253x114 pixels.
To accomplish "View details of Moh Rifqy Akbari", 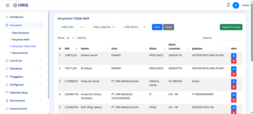I will [234, 108].
